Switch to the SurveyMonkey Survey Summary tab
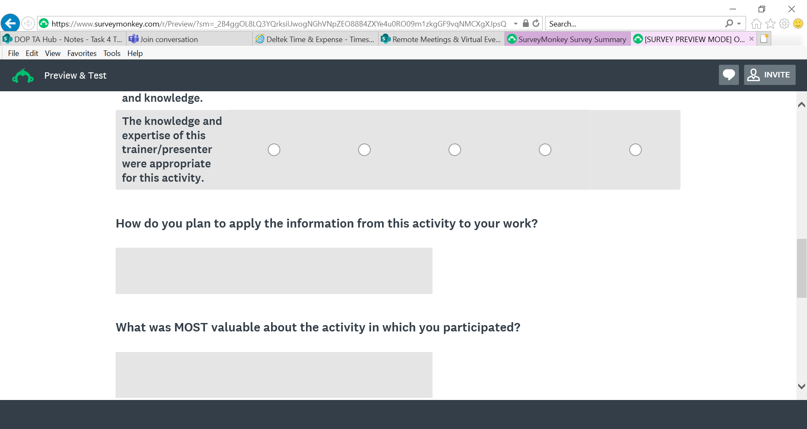The image size is (807, 429). point(567,39)
